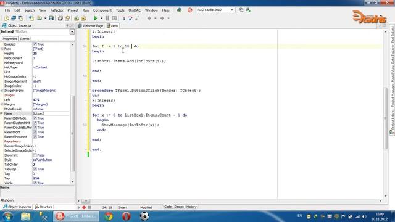Image resolution: width=395 pixels, height=222 pixels.
Task: Toggle the ParentCustomHint checkbox
Action: (35, 123)
